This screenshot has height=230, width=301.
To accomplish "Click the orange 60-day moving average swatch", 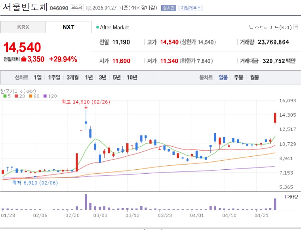I will pos(30,96).
